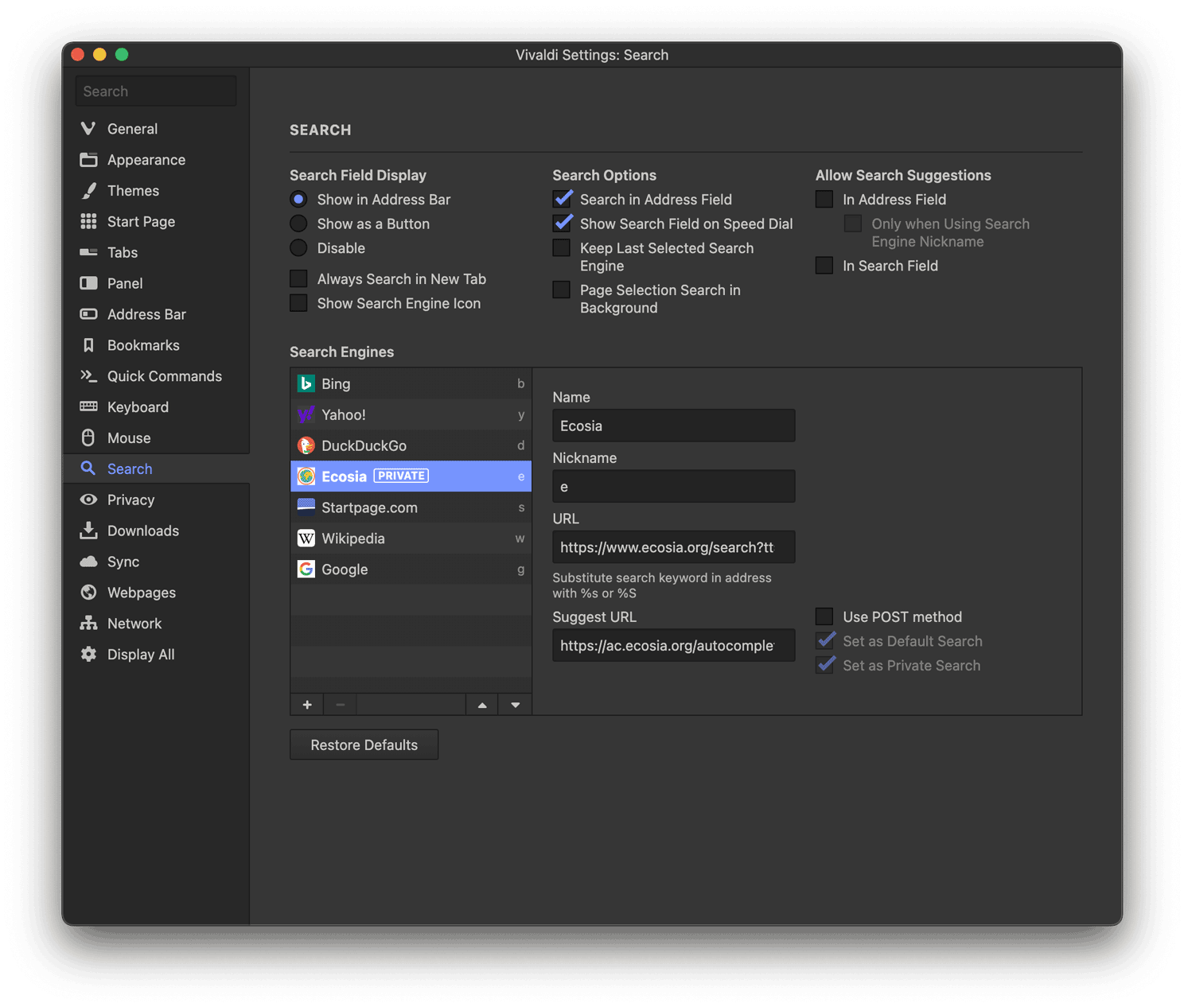Select the Ecosia search engine row
Image resolution: width=1184 pixels, height=1007 pixels.
coord(411,476)
